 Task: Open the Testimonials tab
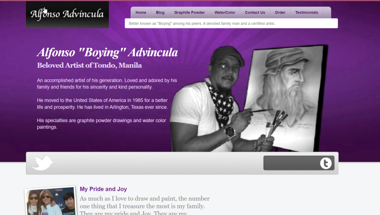[x=307, y=13]
